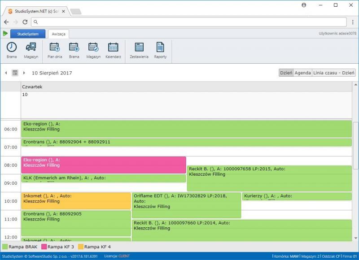The image size is (359, 260).
Task: Click the browser profile account icon
Action: 304,5
